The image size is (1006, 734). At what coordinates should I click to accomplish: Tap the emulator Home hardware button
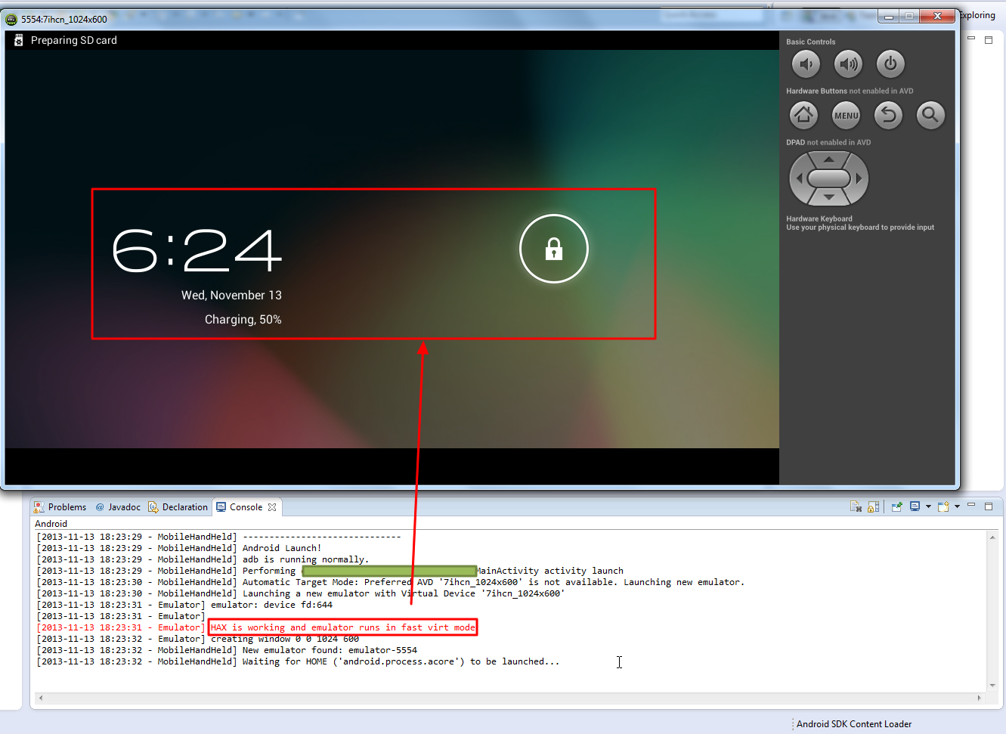[x=804, y=115]
